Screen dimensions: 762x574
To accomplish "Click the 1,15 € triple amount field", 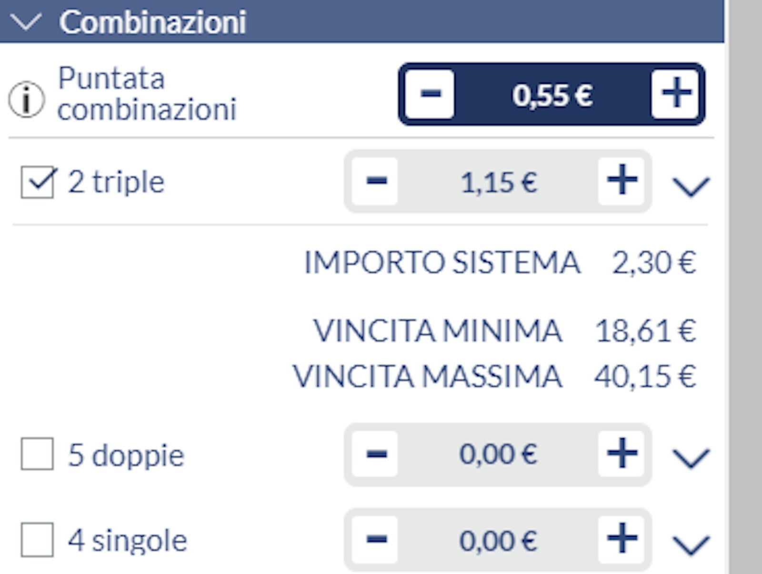I will [498, 182].
